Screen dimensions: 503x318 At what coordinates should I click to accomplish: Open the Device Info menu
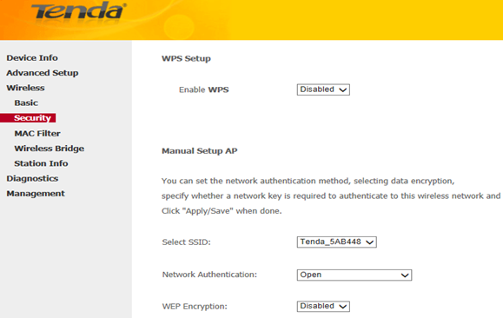[x=32, y=57]
